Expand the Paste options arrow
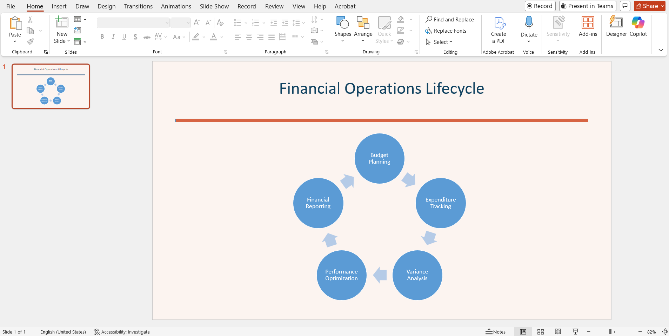 point(15,41)
